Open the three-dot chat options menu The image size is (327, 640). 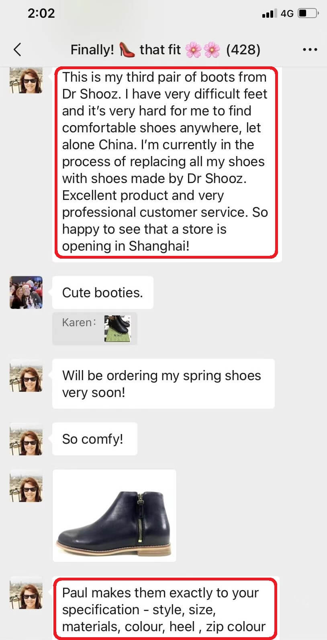[x=310, y=49]
